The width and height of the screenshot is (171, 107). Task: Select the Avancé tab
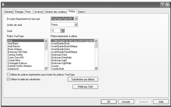39,12
